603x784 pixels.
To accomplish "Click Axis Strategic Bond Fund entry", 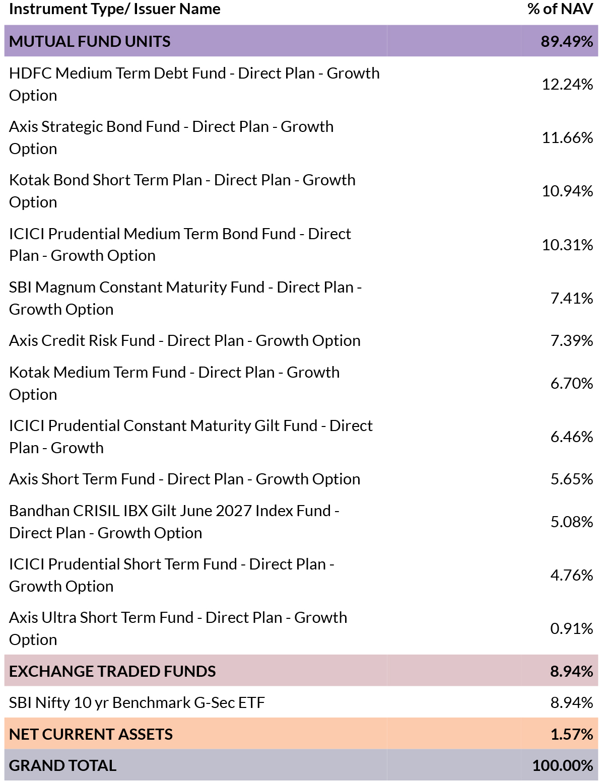I will [x=171, y=137].
